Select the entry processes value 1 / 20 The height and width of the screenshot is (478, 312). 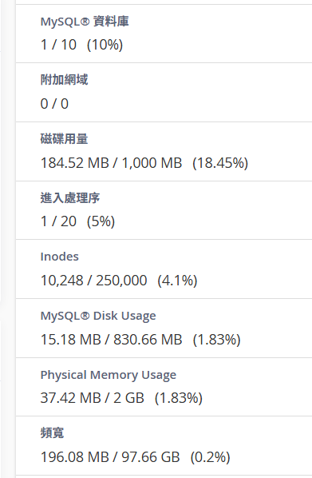[x=58, y=221]
